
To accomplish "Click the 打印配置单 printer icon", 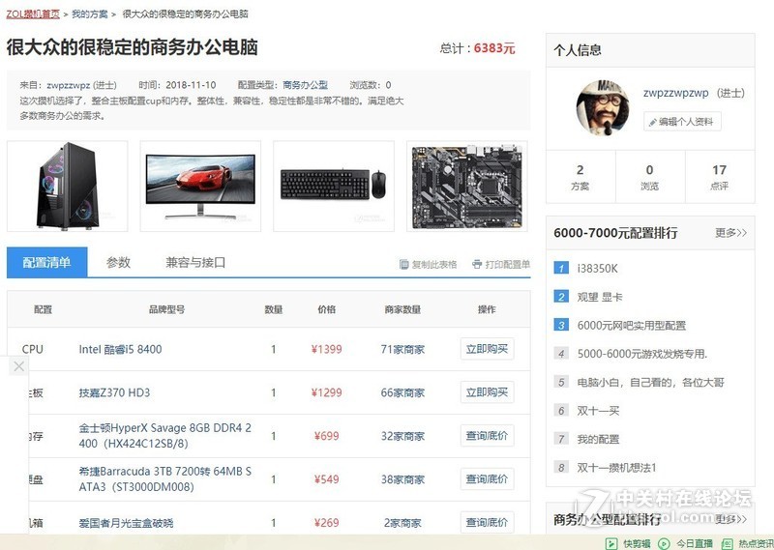I will coord(477,265).
